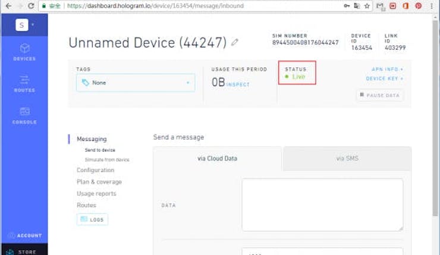Click the red video extension icon
Image resolution: width=440 pixels, height=255 pixels.
(x=393, y=6)
